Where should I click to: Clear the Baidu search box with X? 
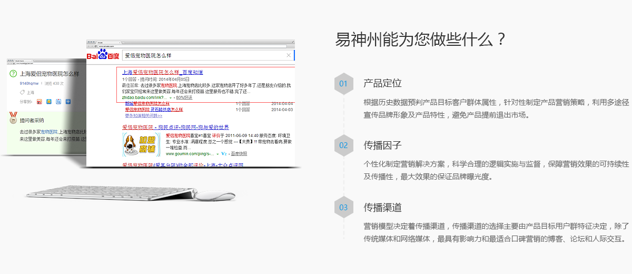[288, 55]
